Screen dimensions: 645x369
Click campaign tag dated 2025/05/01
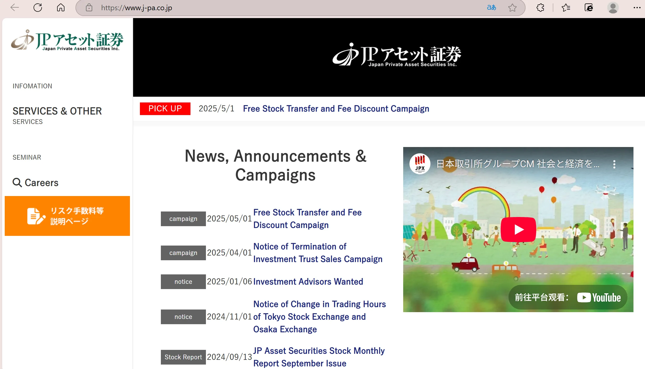tap(183, 219)
